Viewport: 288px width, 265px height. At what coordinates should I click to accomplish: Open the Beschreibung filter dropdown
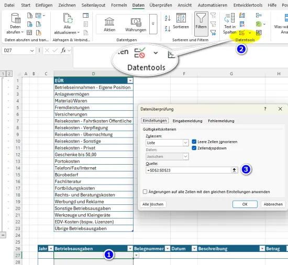click(x=262, y=248)
